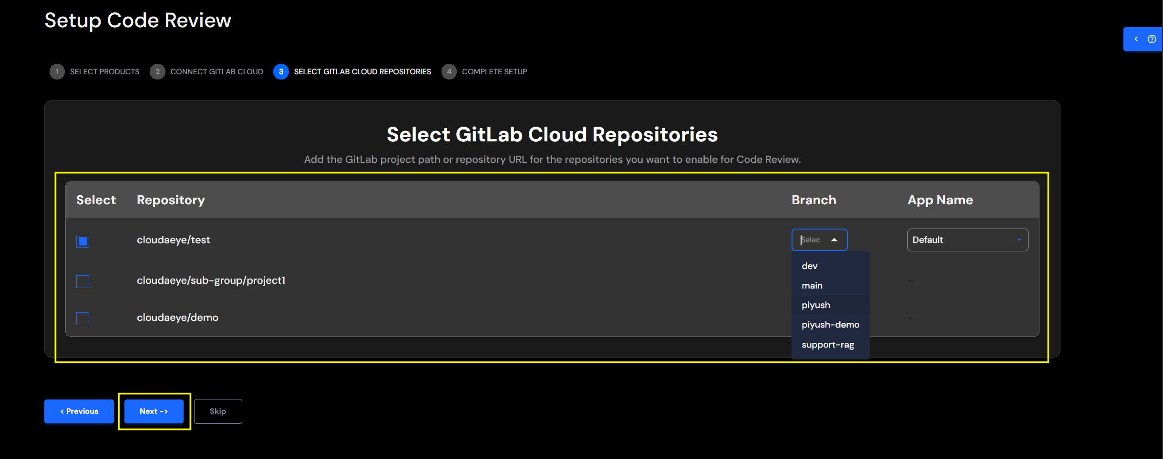Select main from the branch list
Viewport: 1163px width, 459px height.
pos(813,285)
